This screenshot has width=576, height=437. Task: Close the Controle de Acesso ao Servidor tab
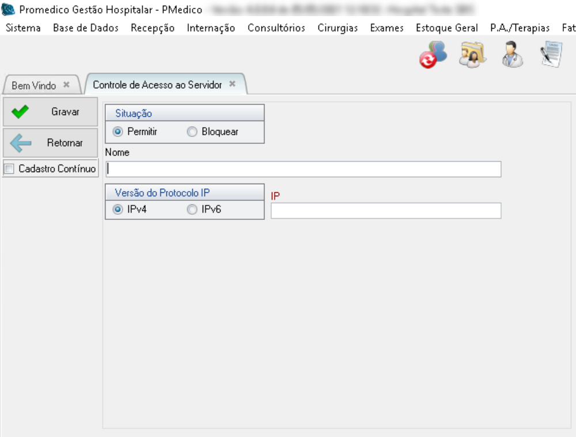(232, 84)
